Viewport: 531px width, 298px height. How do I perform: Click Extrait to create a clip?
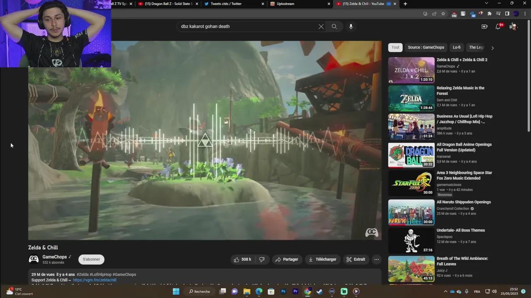coord(356,260)
